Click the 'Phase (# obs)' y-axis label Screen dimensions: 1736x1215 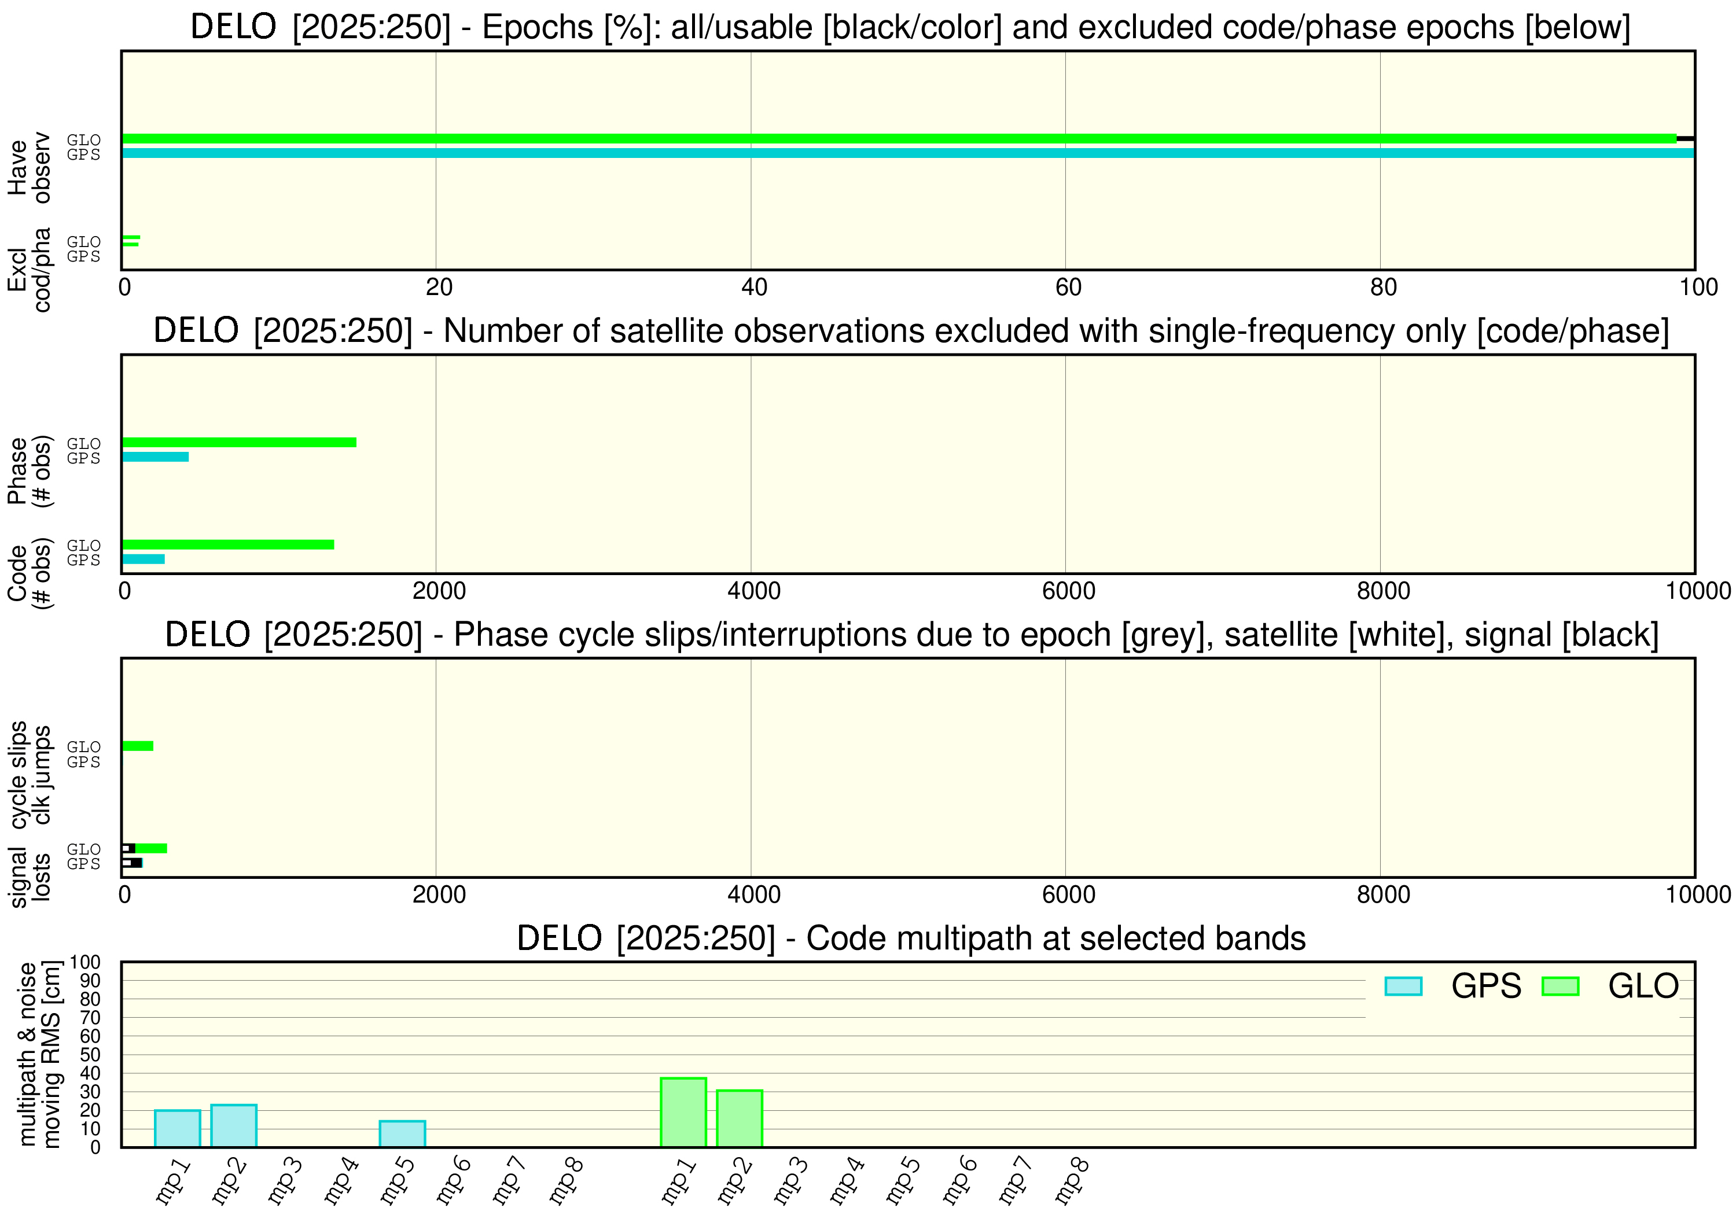coord(29,471)
